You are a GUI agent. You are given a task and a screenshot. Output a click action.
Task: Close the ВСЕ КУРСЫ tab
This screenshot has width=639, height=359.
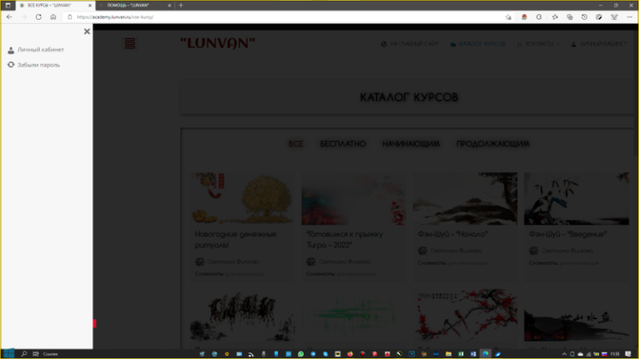[90, 5]
